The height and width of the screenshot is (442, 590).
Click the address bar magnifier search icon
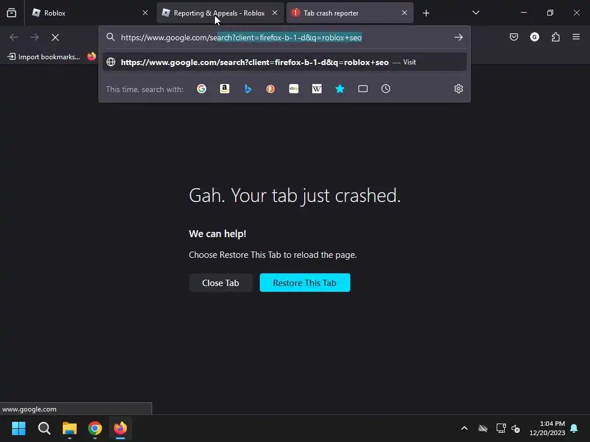coord(110,37)
